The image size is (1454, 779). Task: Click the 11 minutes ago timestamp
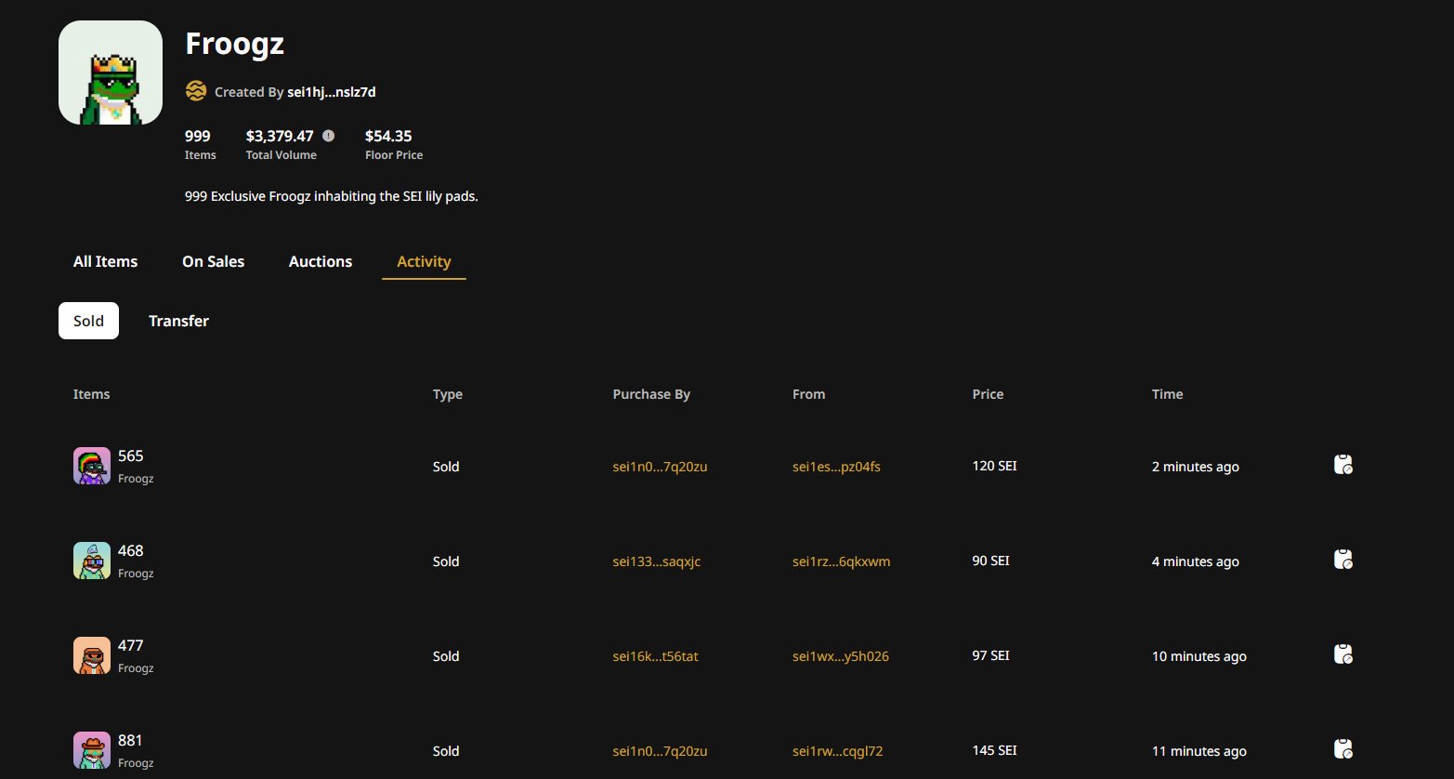(x=1199, y=751)
